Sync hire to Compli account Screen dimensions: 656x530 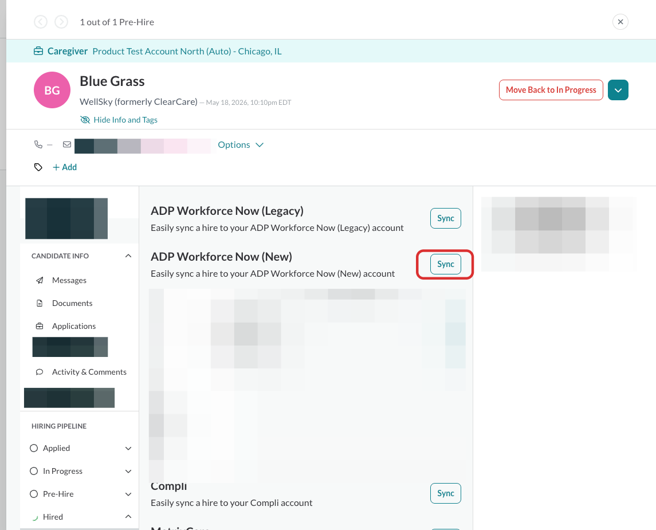tap(446, 493)
